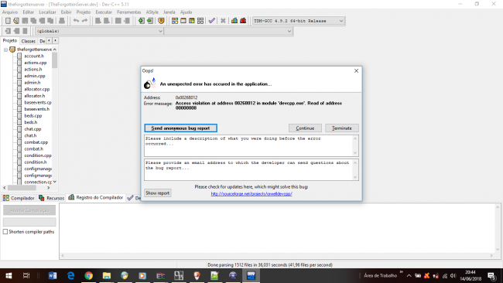Switch to the Classes sidebar tab

[28, 41]
